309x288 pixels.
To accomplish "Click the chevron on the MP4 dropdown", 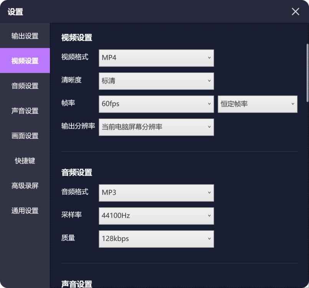I will pos(210,58).
